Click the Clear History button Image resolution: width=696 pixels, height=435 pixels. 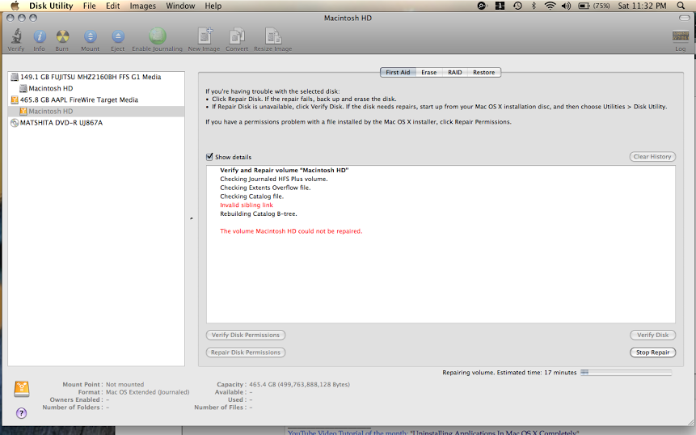[652, 157]
